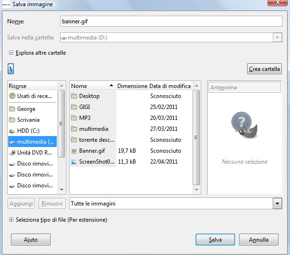Click the Scrivania folder icon
290x255 pixels.
(12, 120)
